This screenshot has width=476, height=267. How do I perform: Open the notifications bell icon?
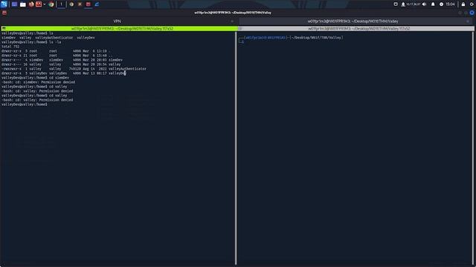click(433, 4)
